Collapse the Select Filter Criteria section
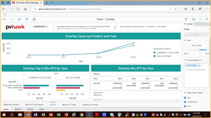This screenshot has height=118, width=211. point(185,93)
